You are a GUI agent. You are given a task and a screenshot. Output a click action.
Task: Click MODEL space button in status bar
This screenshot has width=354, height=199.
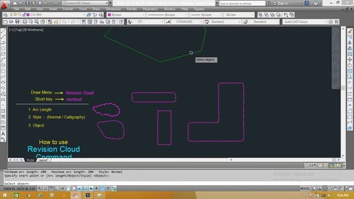[305, 188]
